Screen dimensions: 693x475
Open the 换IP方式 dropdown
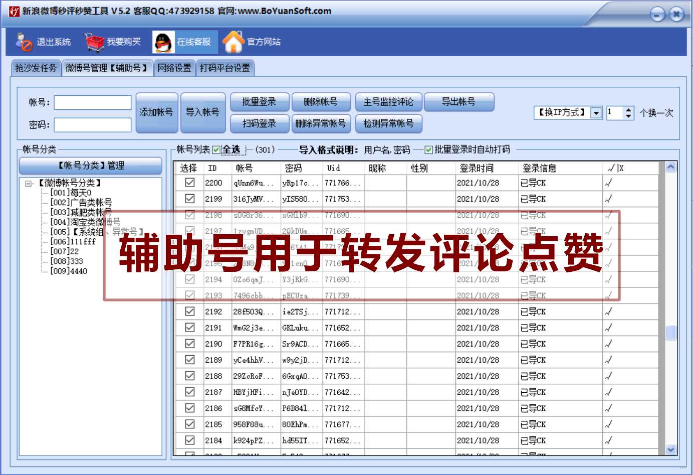(x=596, y=113)
